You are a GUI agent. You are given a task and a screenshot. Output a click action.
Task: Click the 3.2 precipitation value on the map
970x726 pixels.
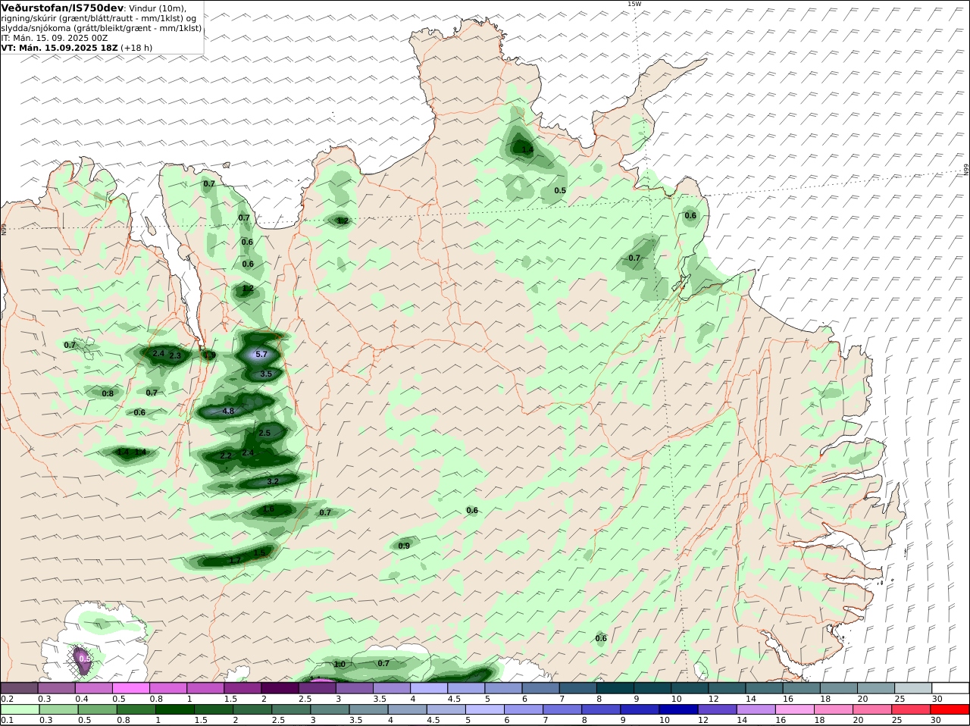274,481
